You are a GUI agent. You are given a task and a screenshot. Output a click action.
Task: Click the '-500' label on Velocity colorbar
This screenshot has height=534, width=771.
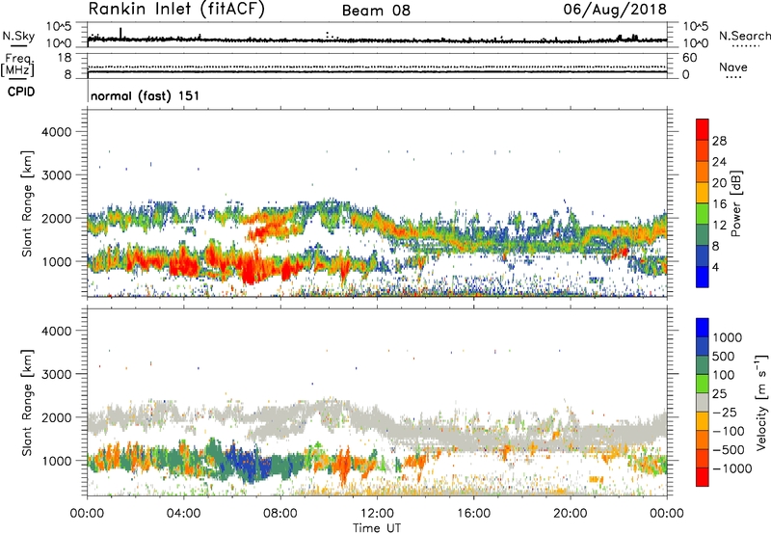tap(729, 450)
